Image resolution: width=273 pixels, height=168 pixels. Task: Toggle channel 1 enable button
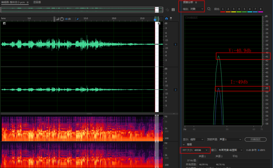[x=175, y=44]
